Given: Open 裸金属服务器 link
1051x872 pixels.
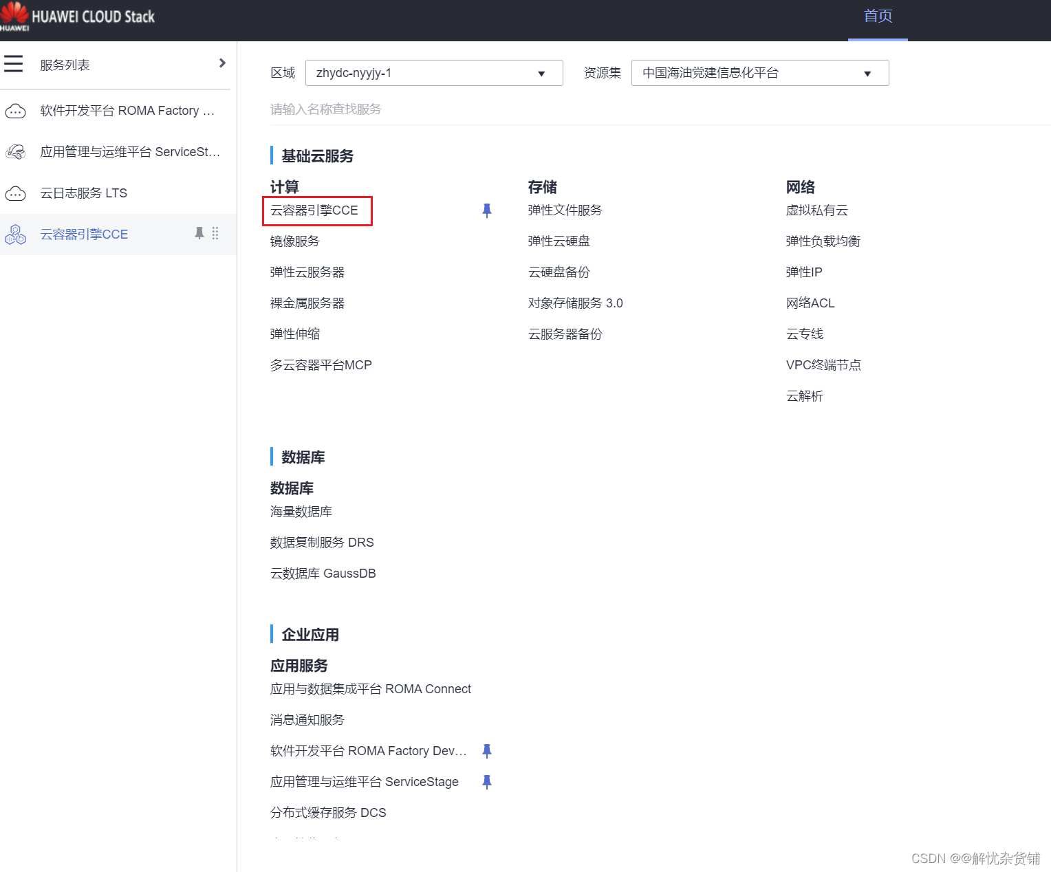Looking at the screenshot, I should (307, 303).
